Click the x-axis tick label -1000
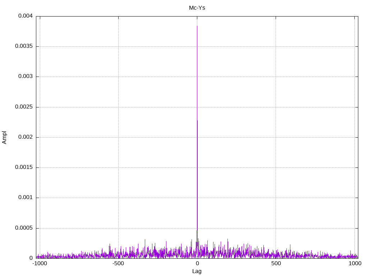 point(40,263)
